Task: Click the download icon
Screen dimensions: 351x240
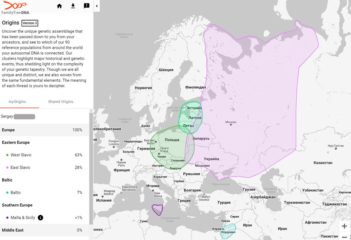Action: [x=73, y=6]
